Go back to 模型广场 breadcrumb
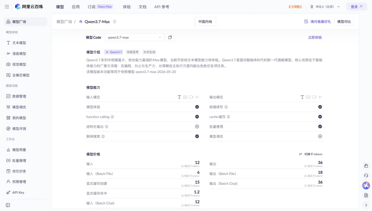This screenshot has height=211, width=372. [x=64, y=22]
